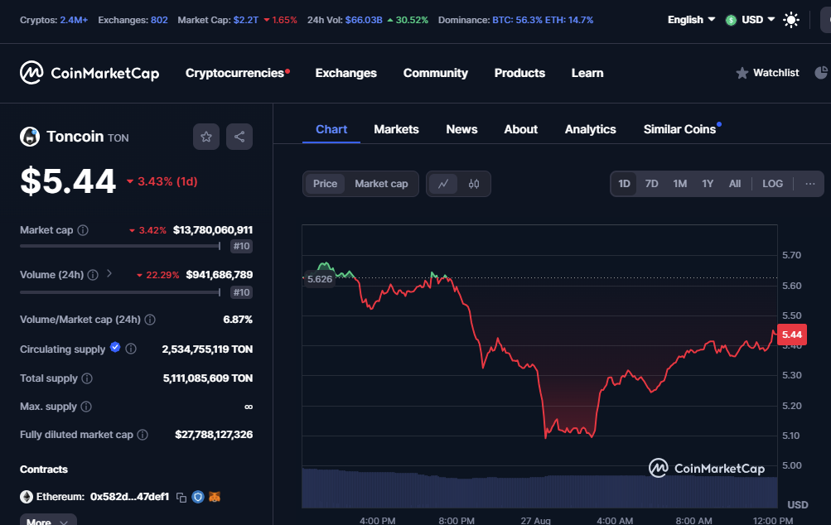Image resolution: width=831 pixels, height=525 pixels.
Task: Click the Market cap rank progress bar
Action: pos(120,246)
